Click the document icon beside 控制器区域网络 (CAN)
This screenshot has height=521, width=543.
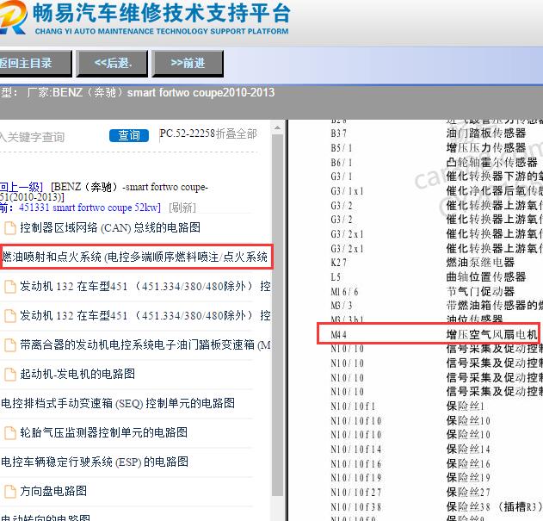pyautogui.click(x=9, y=228)
